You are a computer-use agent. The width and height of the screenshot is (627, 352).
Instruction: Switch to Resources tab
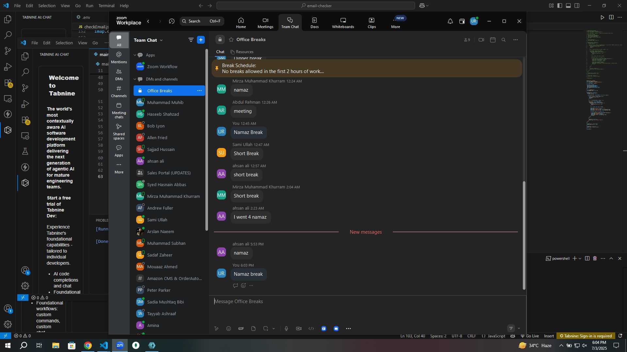coord(242,52)
